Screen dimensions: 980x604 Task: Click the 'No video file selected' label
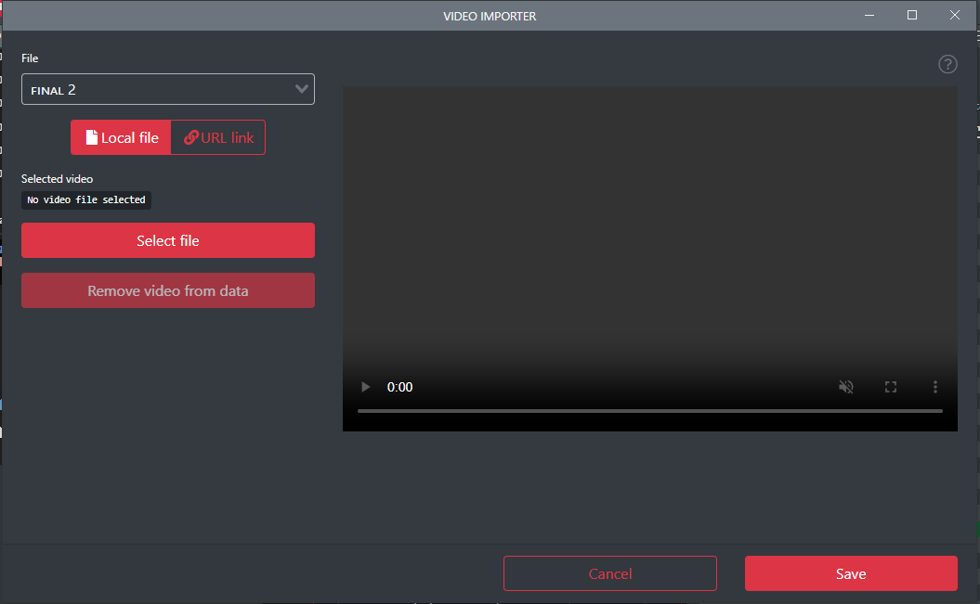pos(86,199)
